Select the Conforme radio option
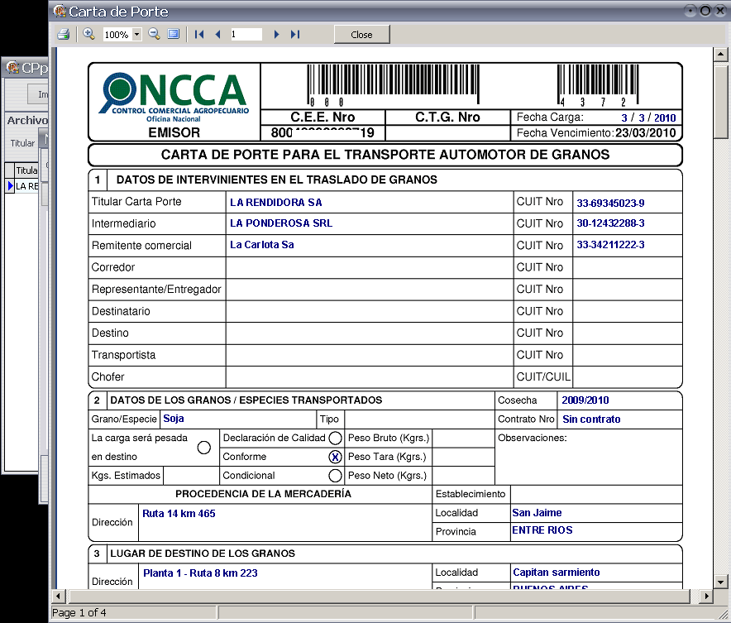The height and width of the screenshot is (623, 731). (x=335, y=457)
